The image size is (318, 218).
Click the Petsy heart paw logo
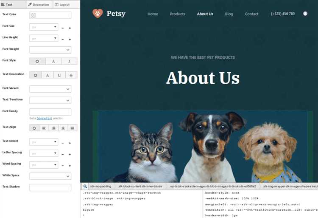(x=98, y=14)
